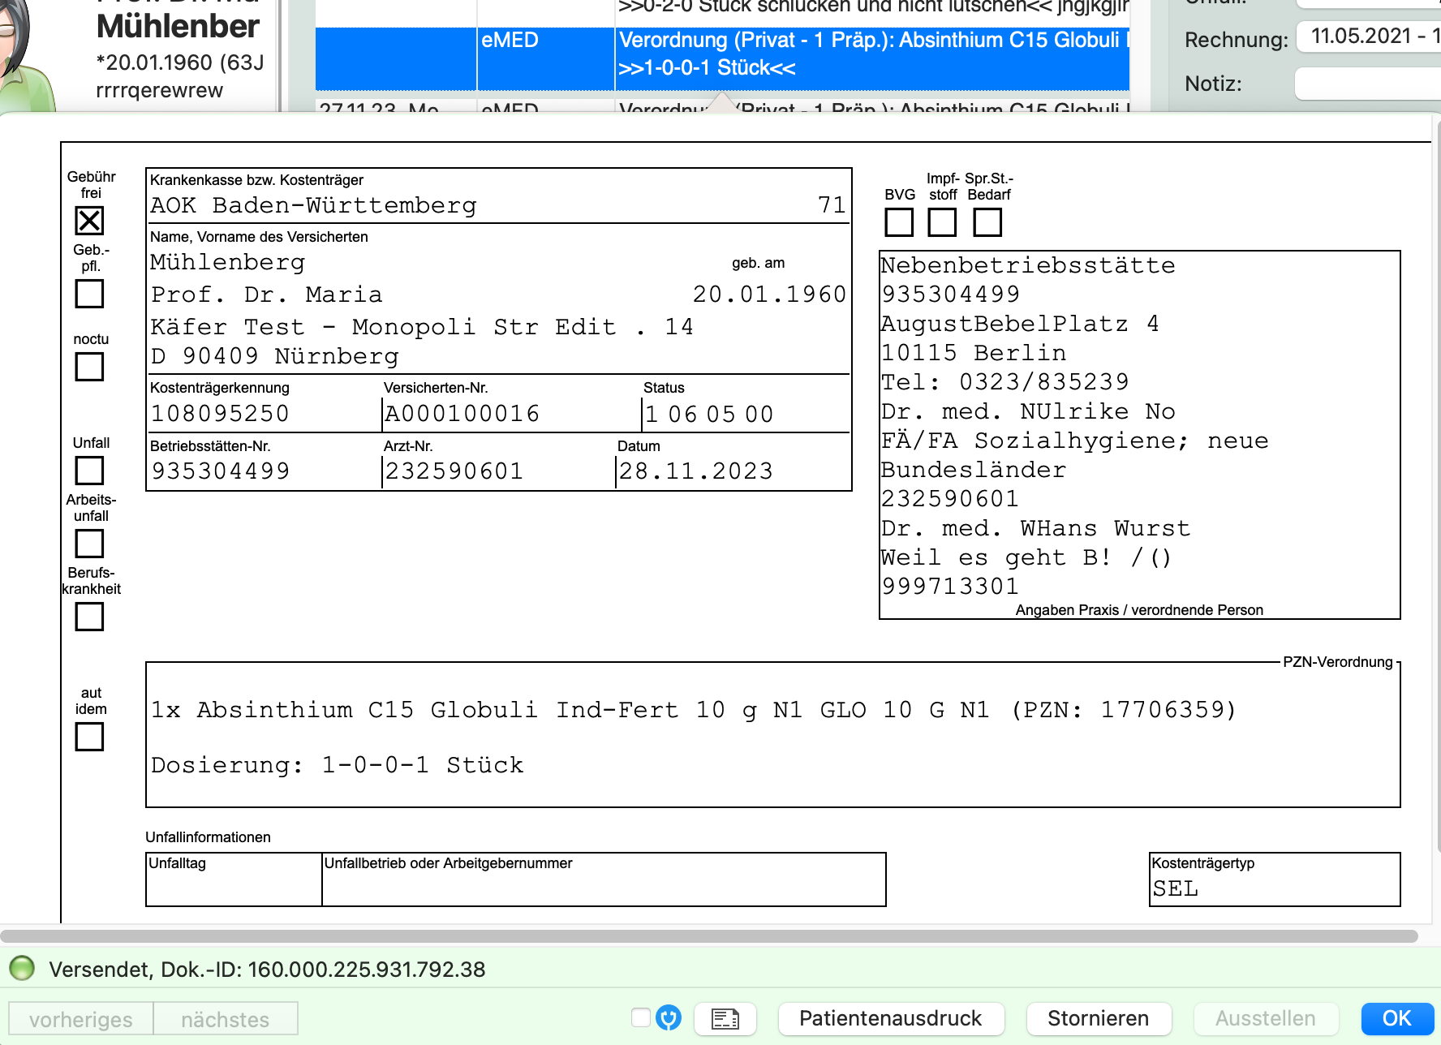Click the Tel: 0323/835239 line
Screen dimensions: 1441x1045
[x=1005, y=382]
